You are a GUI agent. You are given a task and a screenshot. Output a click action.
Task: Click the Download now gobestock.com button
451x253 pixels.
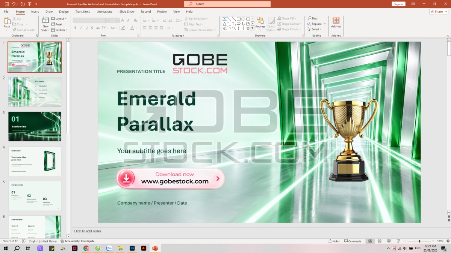pos(170,178)
